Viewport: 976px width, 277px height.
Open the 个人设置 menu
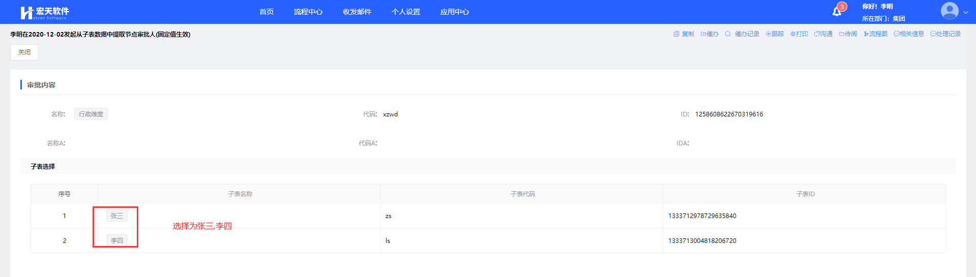click(x=406, y=12)
